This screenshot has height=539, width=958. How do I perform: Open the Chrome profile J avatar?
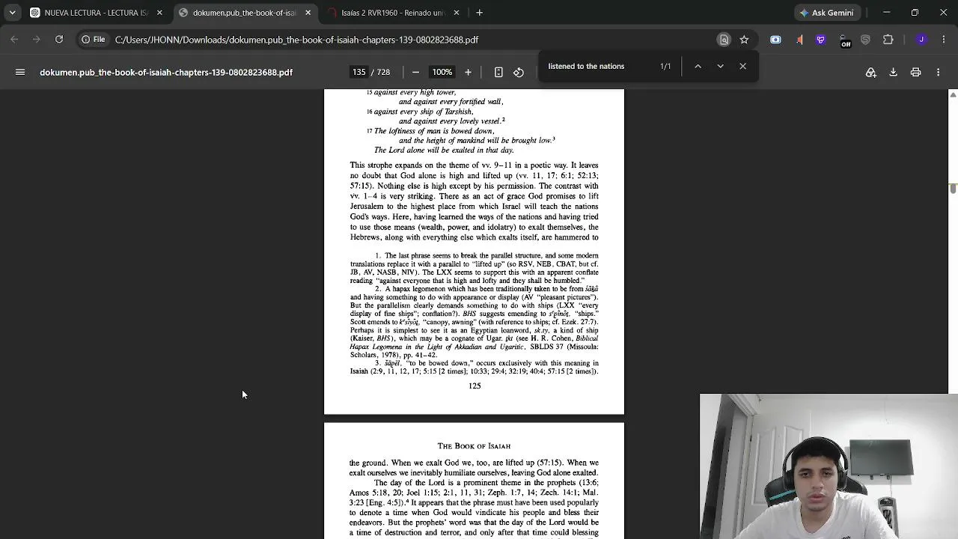[x=921, y=40]
